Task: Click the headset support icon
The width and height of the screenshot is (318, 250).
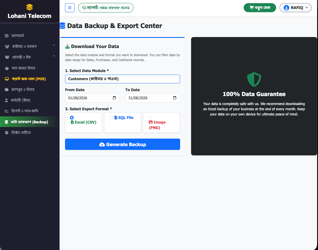Action: tap(84, 8)
